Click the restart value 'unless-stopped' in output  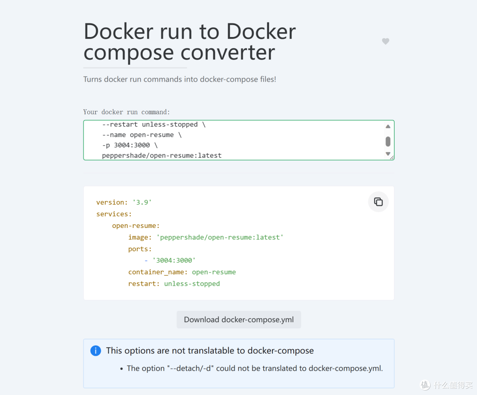tap(192, 283)
